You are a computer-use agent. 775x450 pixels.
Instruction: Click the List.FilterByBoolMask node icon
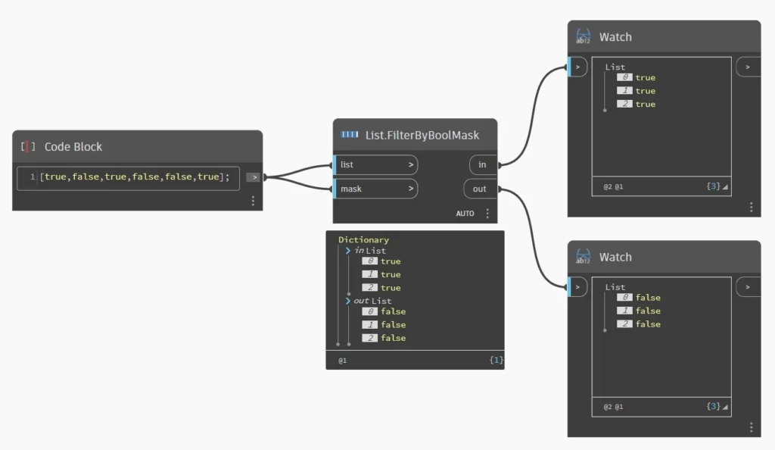(350, 135)
